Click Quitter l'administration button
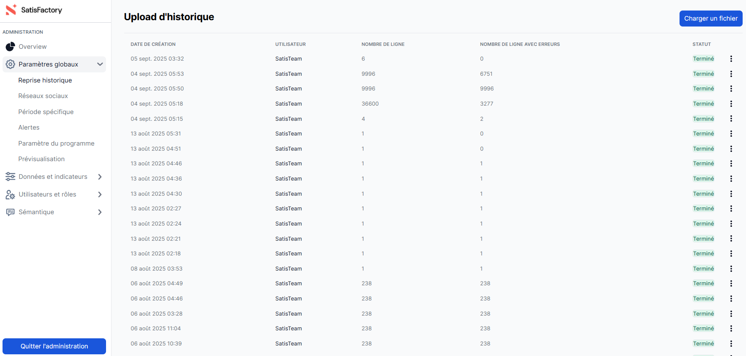 (x=54, y=346)
